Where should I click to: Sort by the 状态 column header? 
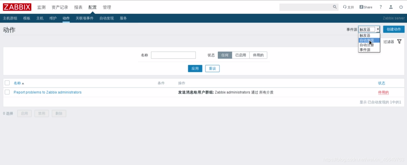(382, 83)
